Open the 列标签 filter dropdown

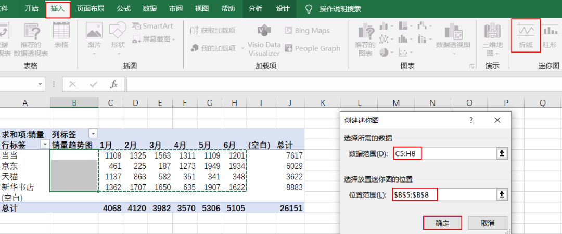[x=93, y=134]
